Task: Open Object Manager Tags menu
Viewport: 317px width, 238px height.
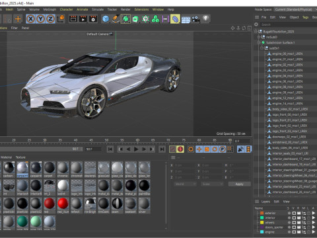Action: point(305,17)
